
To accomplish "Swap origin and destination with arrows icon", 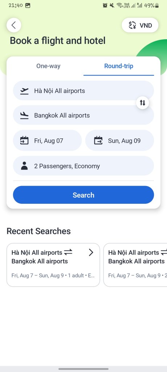I will pyautogui.click(x=142, y=103).
